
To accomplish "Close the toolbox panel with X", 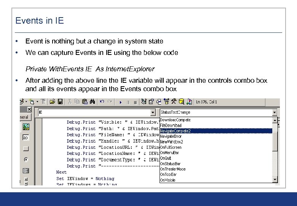I will pos(29,109).
